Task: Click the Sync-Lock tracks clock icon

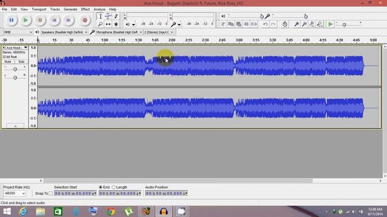Action: 285,24
